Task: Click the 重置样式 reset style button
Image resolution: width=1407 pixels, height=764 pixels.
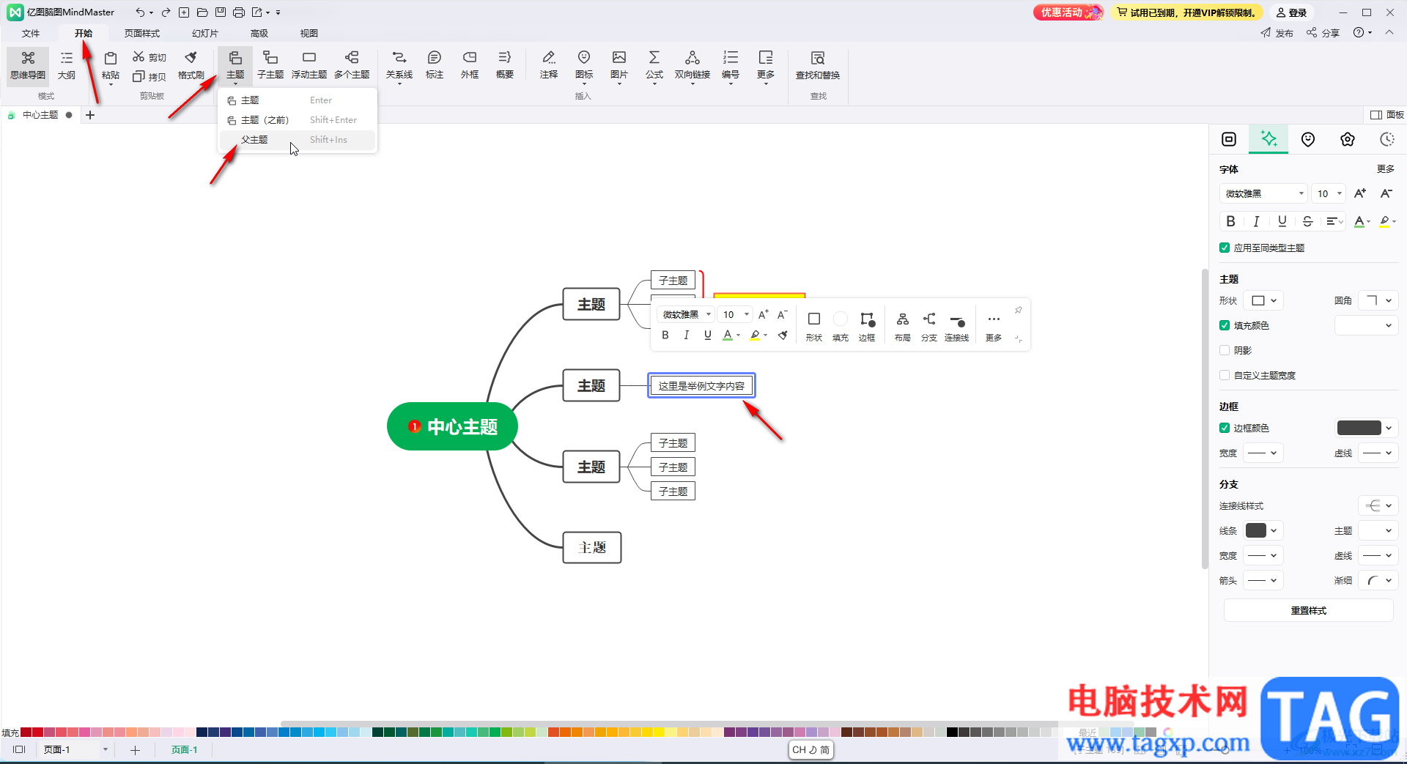Action: [x=1308, y=610]
